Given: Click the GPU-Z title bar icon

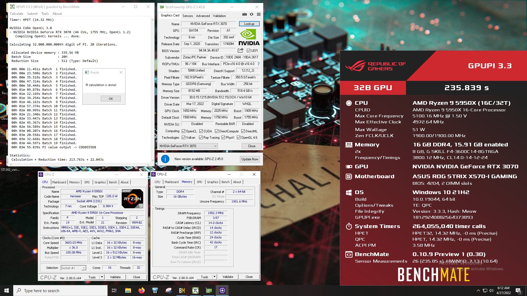Looking at the screenshot, I should click(x=162, y=7).
